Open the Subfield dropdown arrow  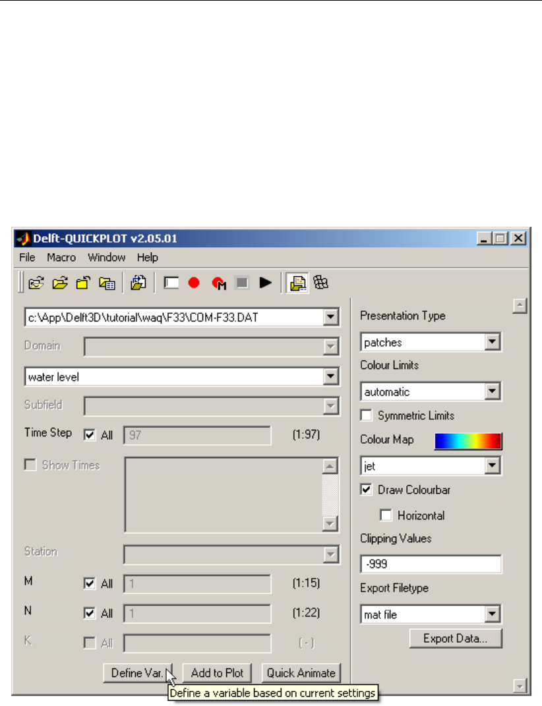click(x=331, y=406)
